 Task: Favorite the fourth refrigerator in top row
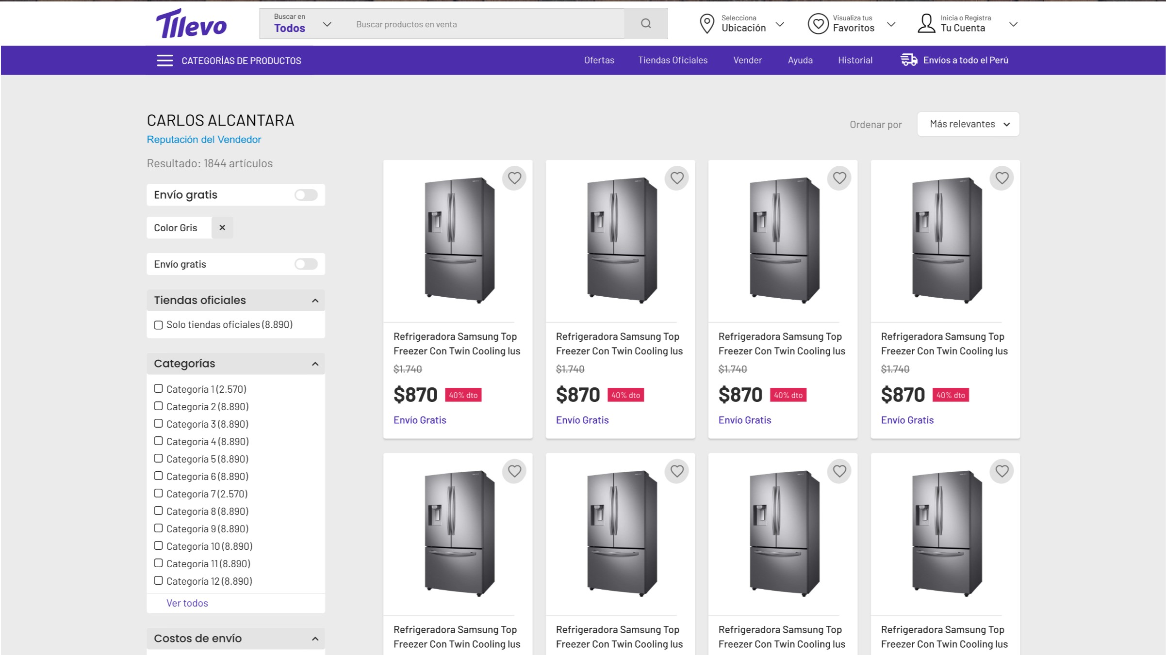point(1002,178)
